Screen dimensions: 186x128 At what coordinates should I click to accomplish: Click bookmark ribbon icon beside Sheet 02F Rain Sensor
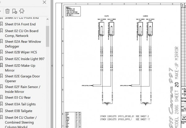[1, 86]
